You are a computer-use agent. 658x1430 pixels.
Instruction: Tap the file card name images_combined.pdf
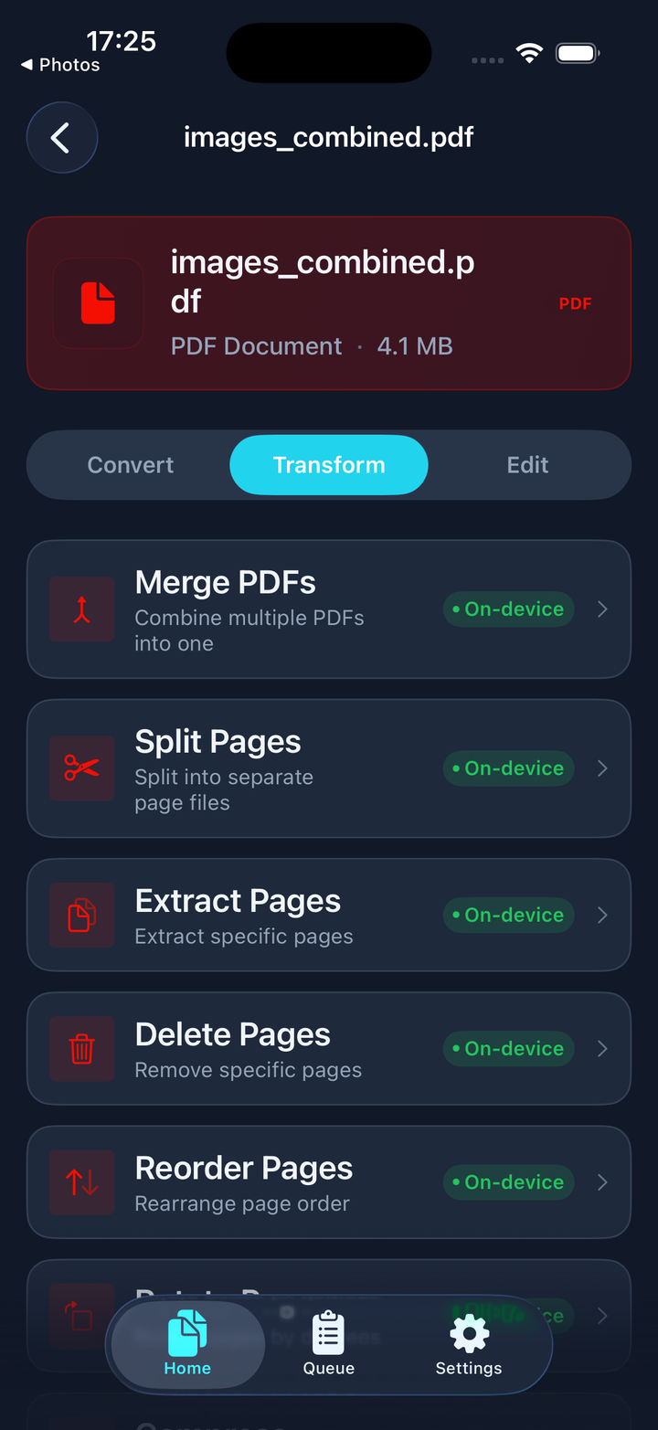(x=323, y=281)
